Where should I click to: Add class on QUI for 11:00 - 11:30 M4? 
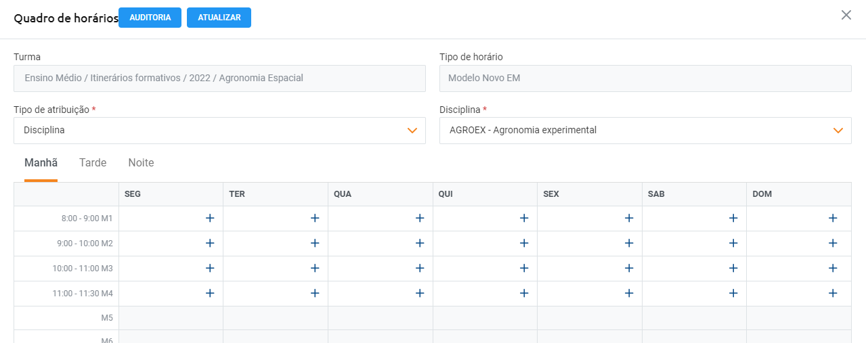click(524, 293)
